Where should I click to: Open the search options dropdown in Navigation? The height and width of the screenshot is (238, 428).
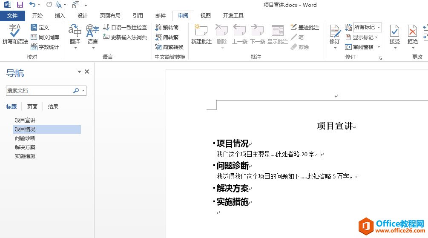pos(83,91)
